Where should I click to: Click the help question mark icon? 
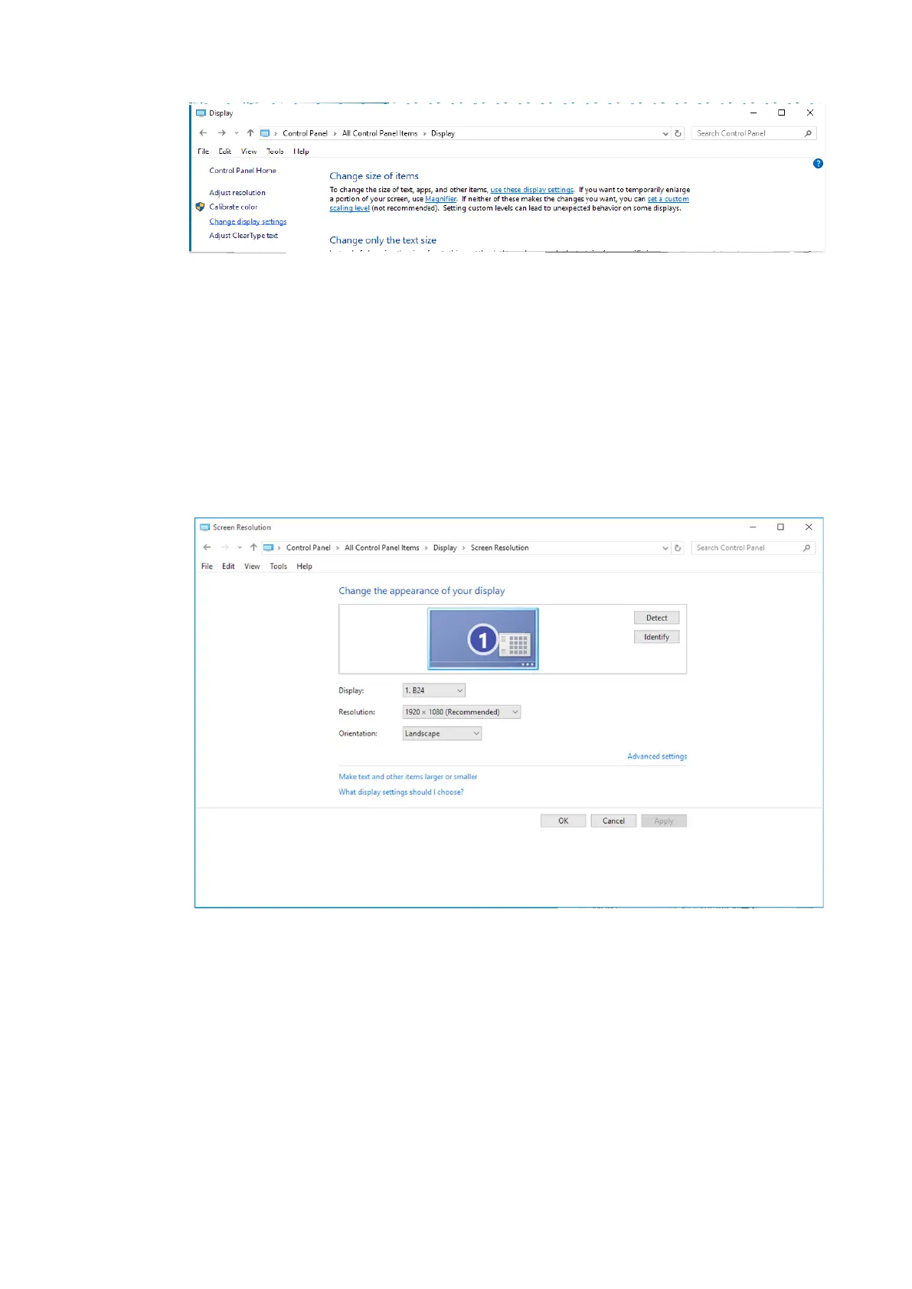(x=818, y=164)
